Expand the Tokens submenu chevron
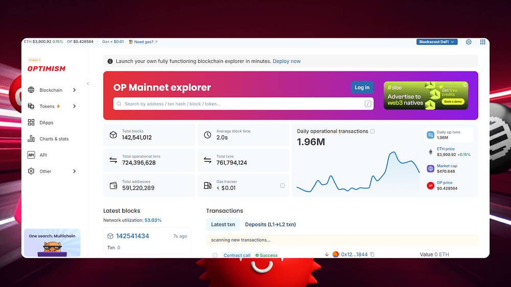 point(74,106)
